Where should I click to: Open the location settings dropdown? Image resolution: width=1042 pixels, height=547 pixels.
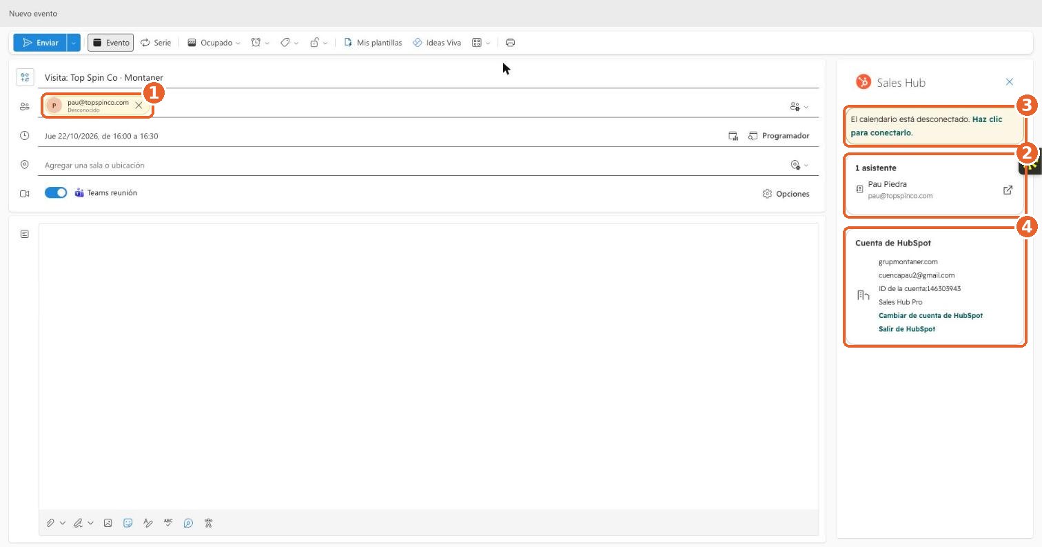(x=799, y=166)
